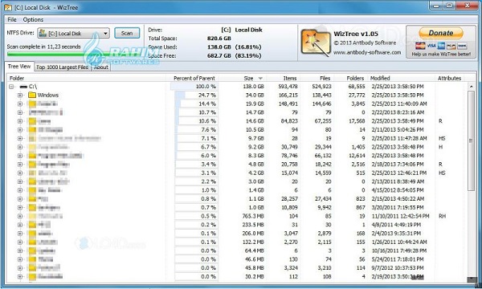Switch to the About tab
This screenshot has height=289, width=482.
pyautogui.click(x=101, y=67)
